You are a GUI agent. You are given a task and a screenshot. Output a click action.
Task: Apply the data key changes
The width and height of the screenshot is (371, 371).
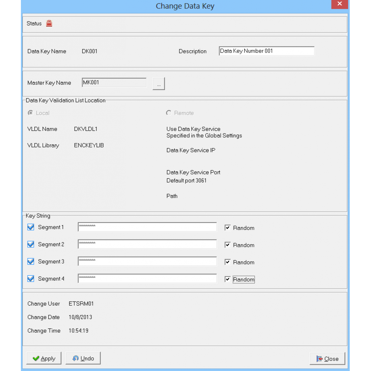pyautogui.click(x=44, y=358)
